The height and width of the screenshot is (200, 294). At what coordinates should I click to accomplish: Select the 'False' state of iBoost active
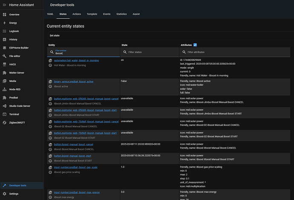[x=124, y=81]
